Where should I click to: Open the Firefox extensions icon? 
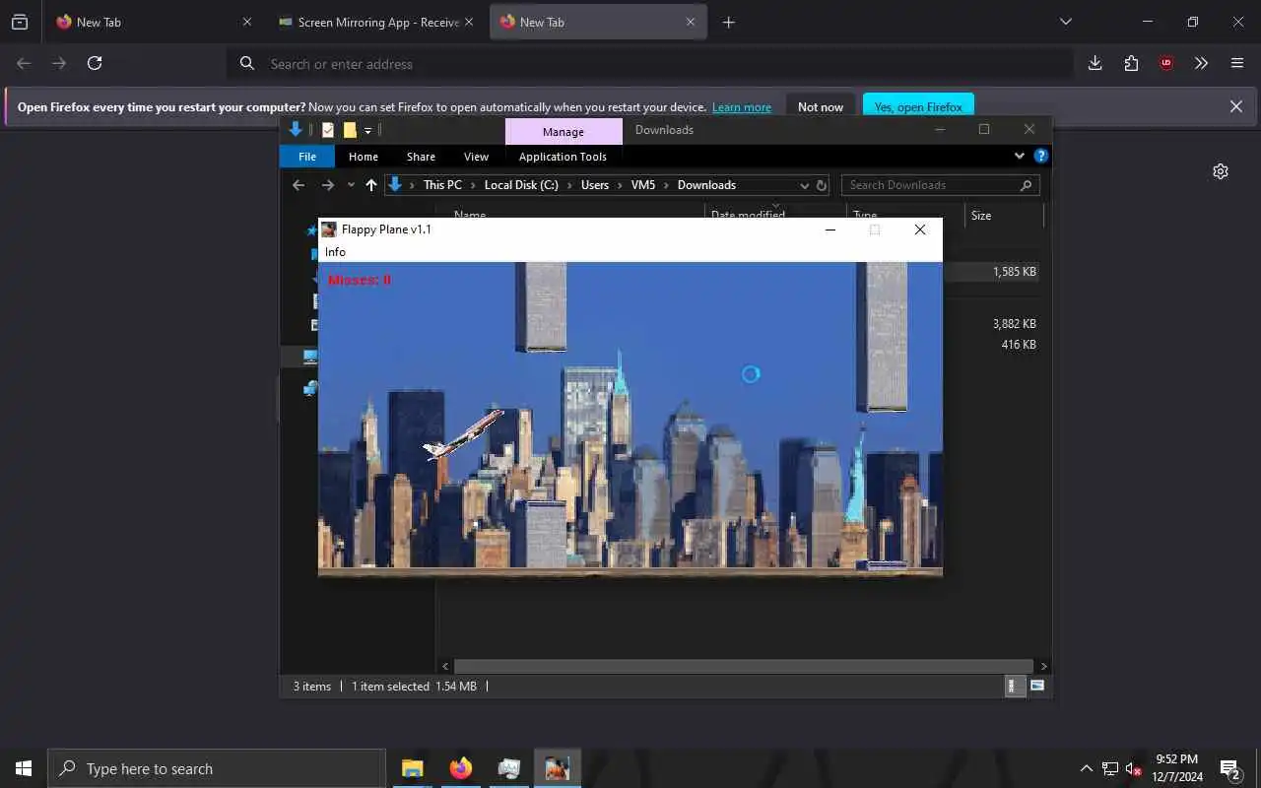[1131, 63]
